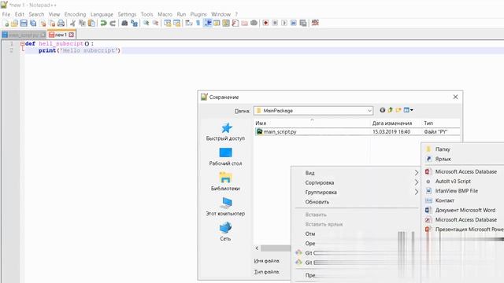
Task: Click the green Undo arrow icon
Action: click(103, 23)
